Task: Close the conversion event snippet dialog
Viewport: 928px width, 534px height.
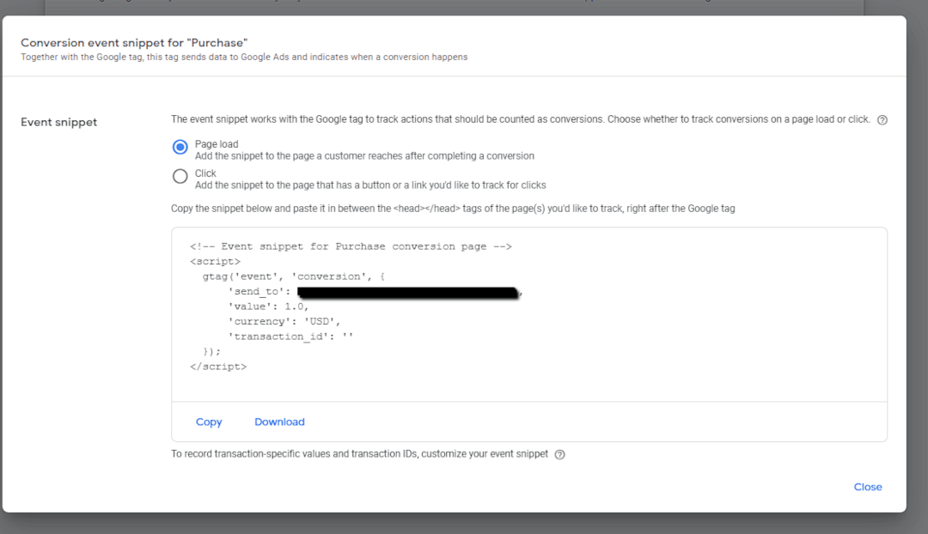Action: [x=868, y=487]
